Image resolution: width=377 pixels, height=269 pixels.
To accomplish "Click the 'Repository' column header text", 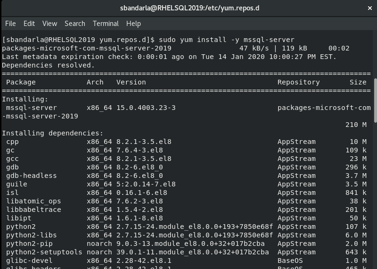I will coord(298,82).
